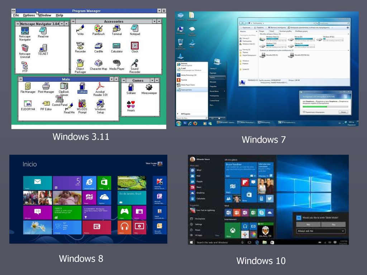Image resolution: width=367 pixels, height=275 pixels.
Task: Open the Camera tile on Windows 8
Action: click(139, 213)
